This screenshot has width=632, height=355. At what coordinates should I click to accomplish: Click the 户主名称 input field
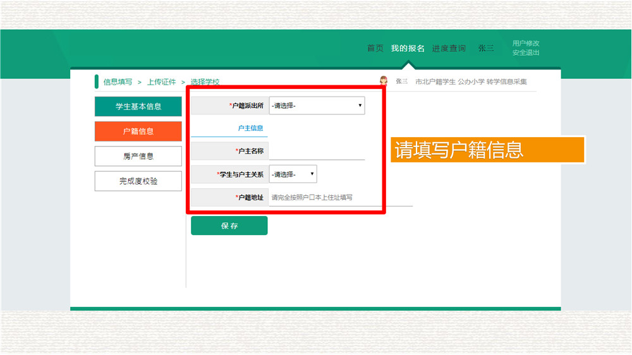point(317,151)
